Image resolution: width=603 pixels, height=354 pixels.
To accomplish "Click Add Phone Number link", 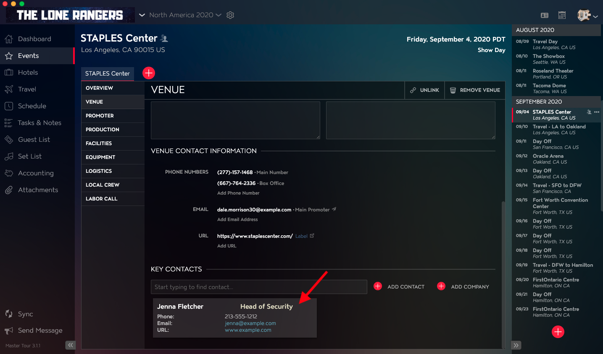I will tap(238, 193).
